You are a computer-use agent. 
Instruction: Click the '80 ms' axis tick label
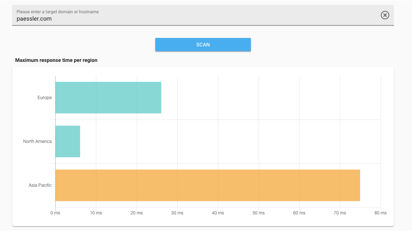pos(380,213)
